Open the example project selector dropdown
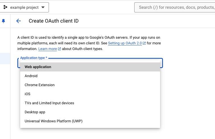Viewport: 215px width, 139px height. point(24,7)
